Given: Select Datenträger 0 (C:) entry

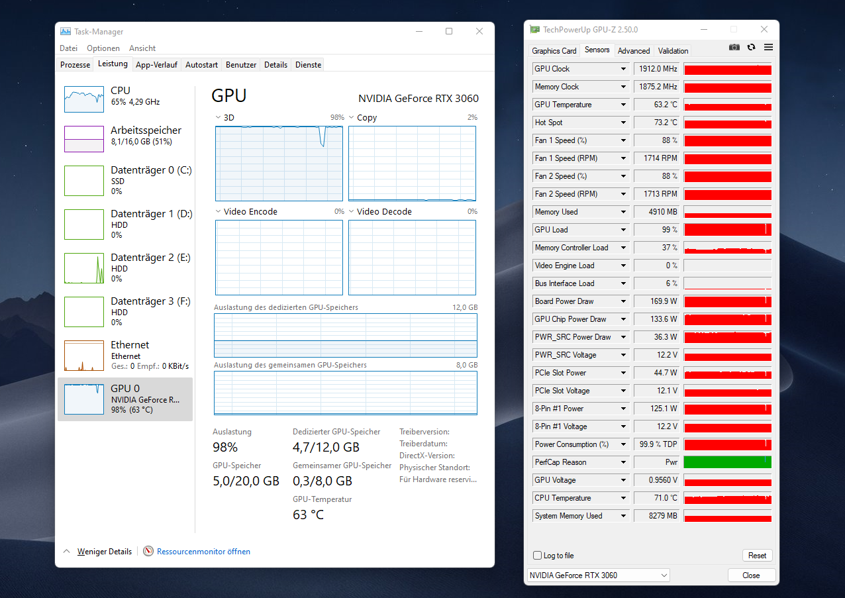Looking at the screenshot, I should click(125, 181).
